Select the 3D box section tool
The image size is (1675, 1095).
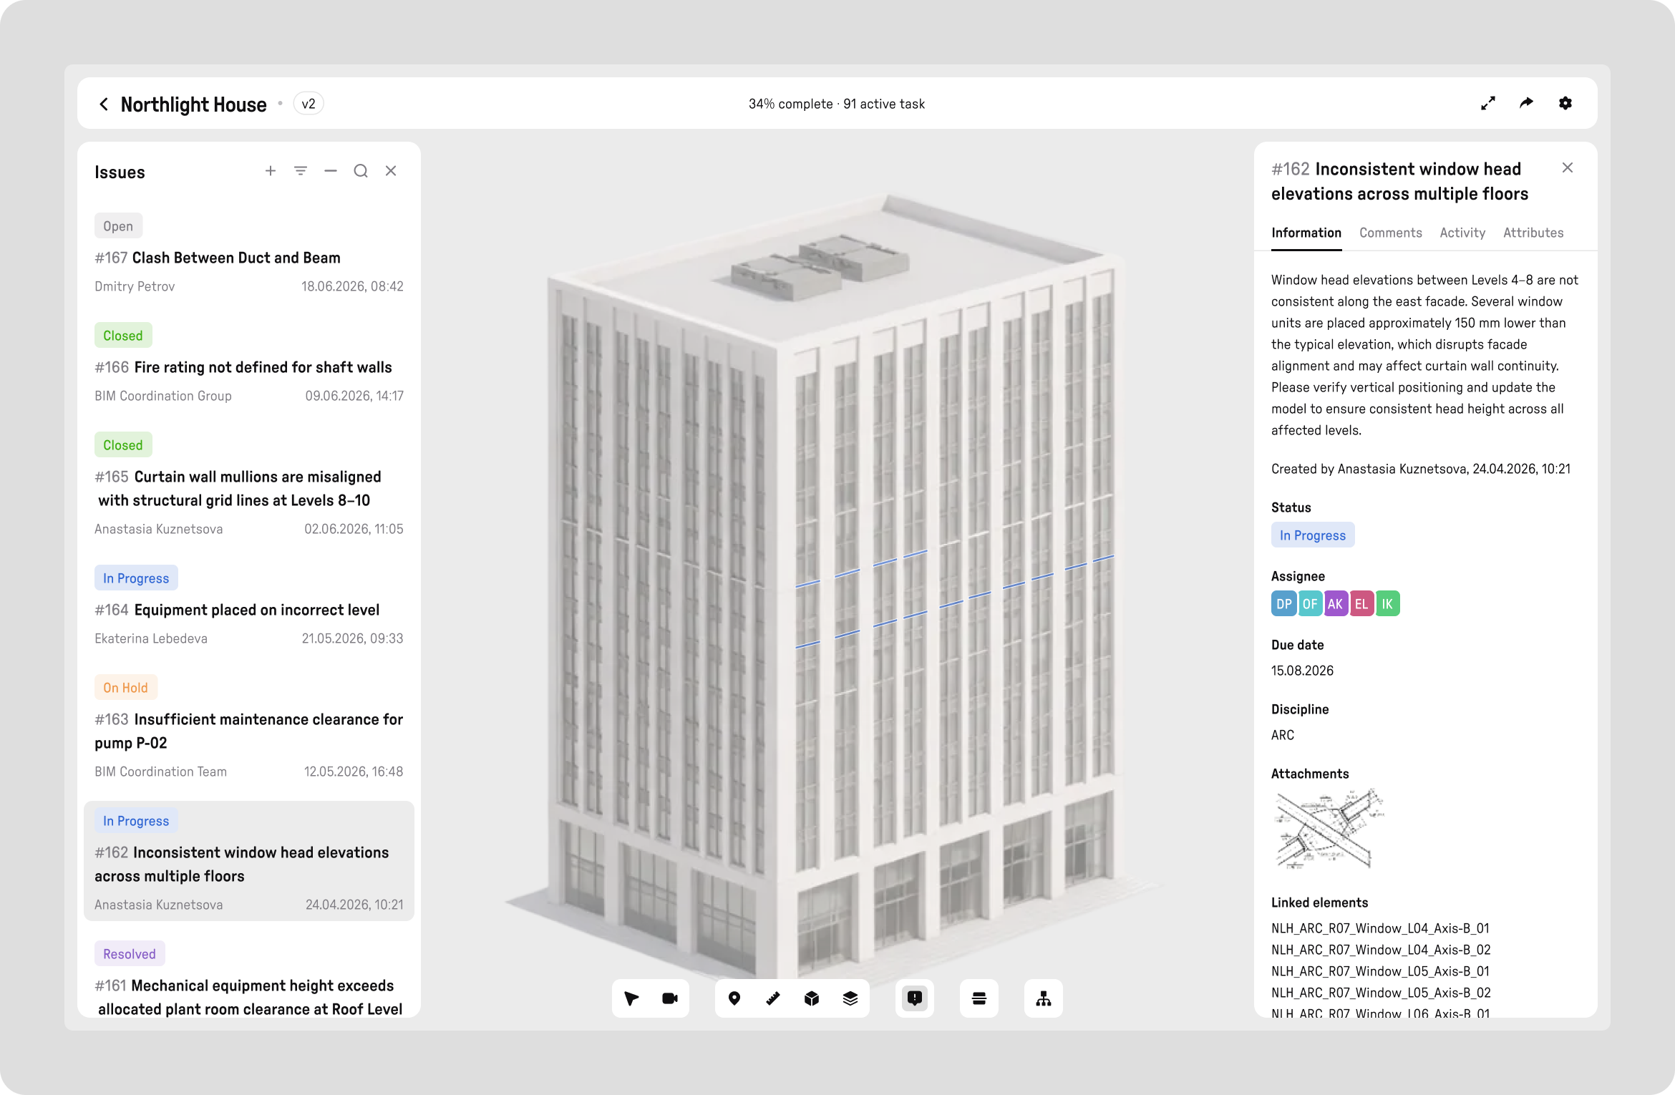[812, 998]
